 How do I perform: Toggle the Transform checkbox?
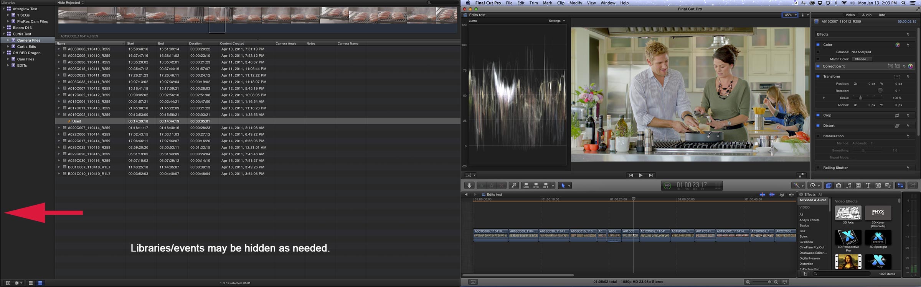tap(818, 77)
